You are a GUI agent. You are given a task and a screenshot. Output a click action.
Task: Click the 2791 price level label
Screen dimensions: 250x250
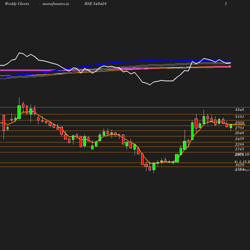point(239,128)
